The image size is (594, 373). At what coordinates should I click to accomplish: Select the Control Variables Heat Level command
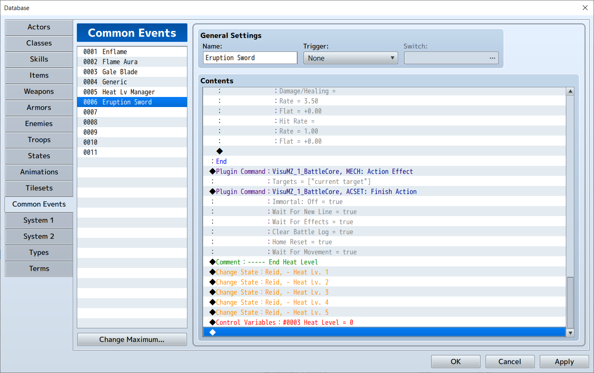tap(384, 322)
